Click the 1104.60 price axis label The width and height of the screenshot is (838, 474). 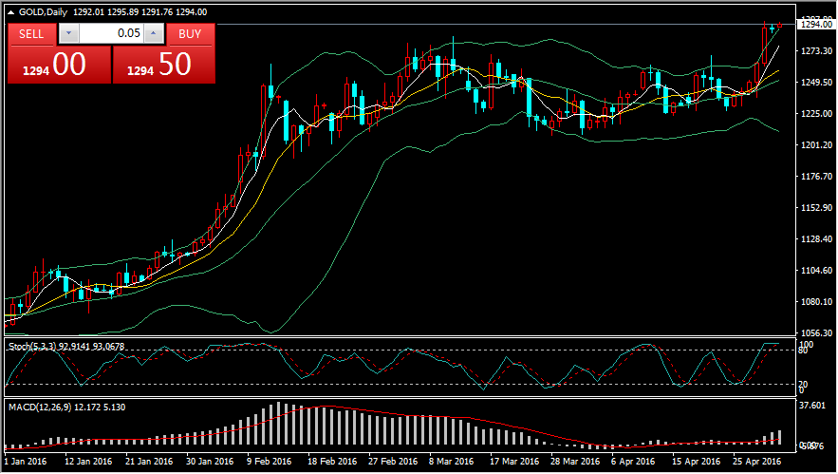(816, 271)
